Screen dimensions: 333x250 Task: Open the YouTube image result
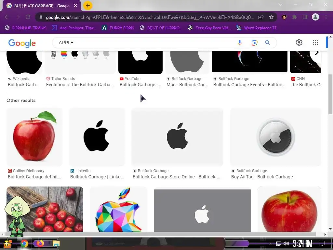coord(140,69)
